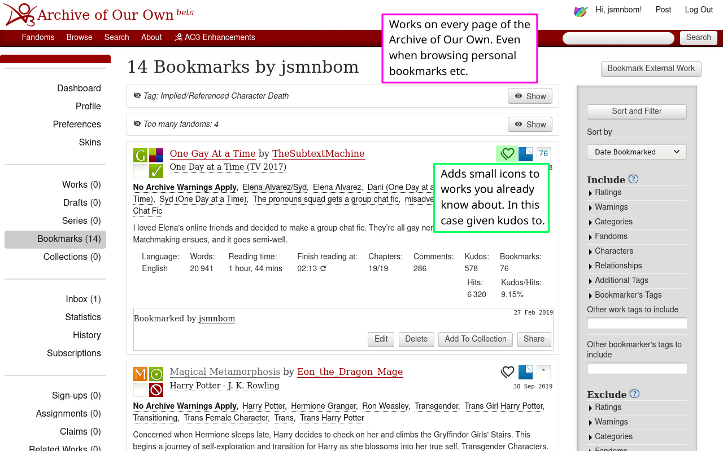The image size is (723, 451).
Task: Open the Hi, jsmnbom! user menu
Action: (619, 10)
